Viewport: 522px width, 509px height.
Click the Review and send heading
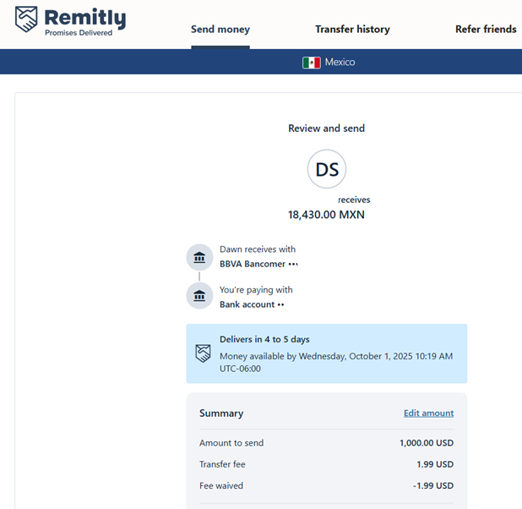click(326, 129)
